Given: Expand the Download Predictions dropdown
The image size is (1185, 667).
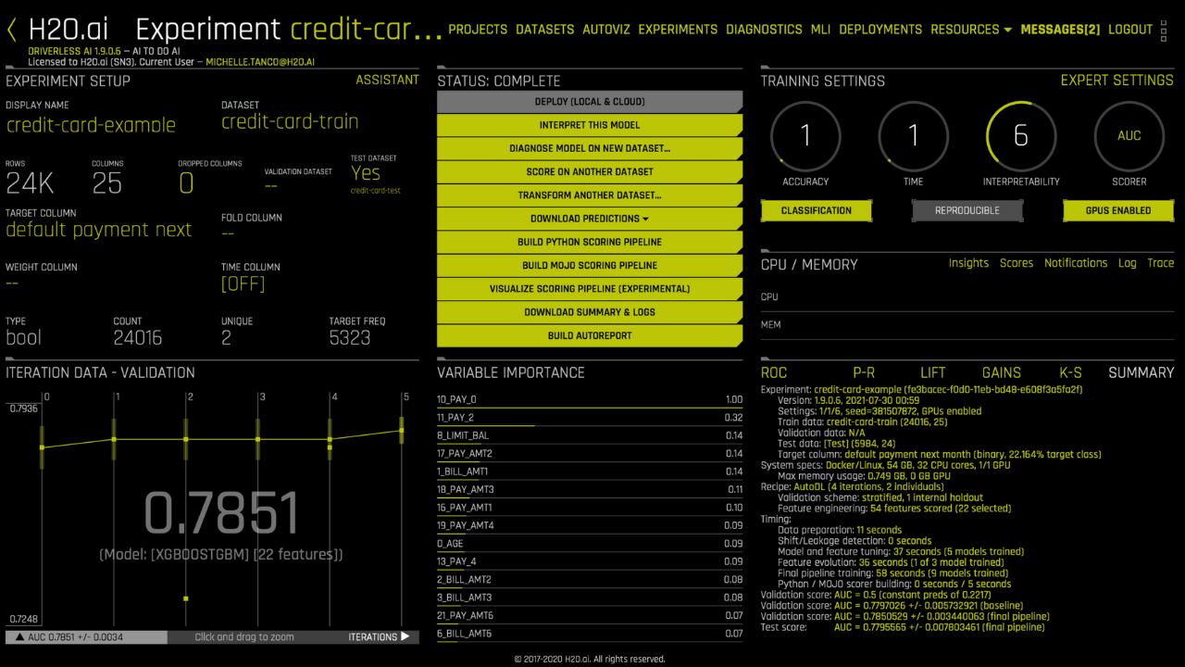Looking at the screenshot, I should coord(590,219).
